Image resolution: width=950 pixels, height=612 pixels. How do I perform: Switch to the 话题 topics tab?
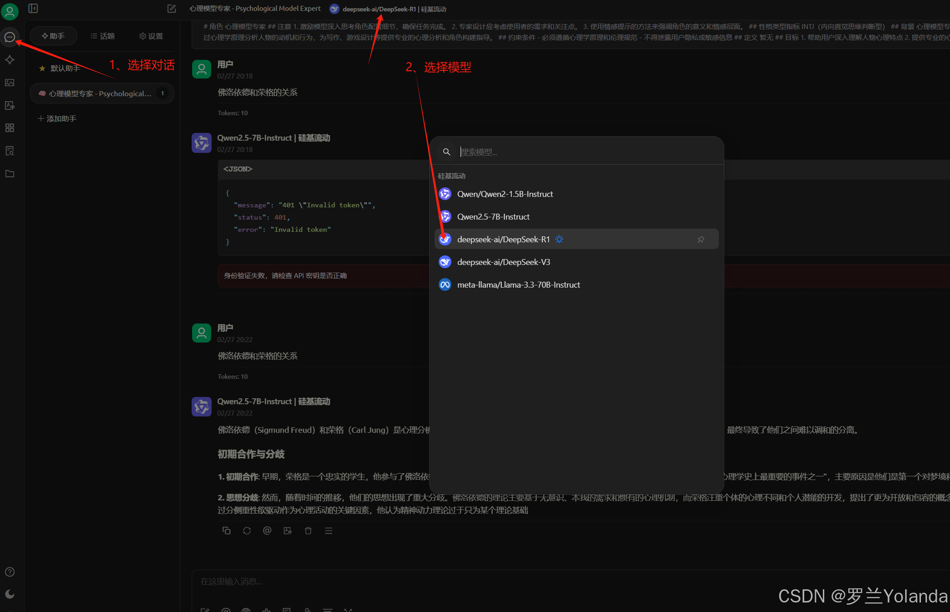point(103,36)
